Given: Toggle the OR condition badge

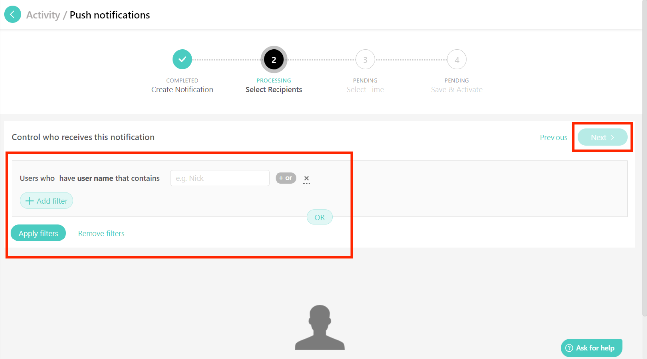Looking at the screenshot, I should point(319,217).
